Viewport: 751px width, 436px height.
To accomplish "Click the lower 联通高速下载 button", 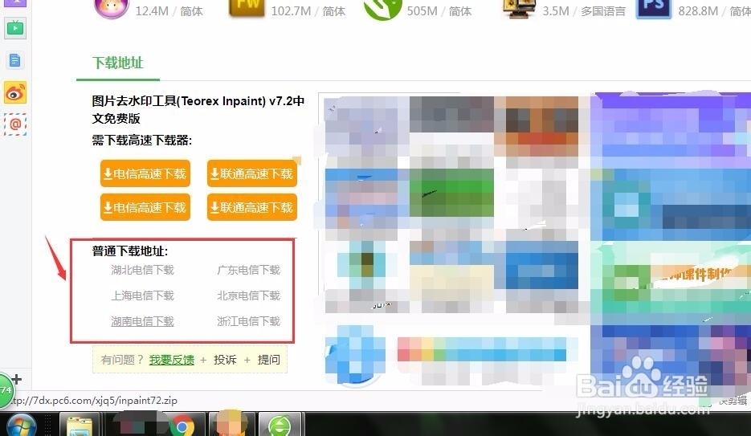I will click(x=252, y=207).
